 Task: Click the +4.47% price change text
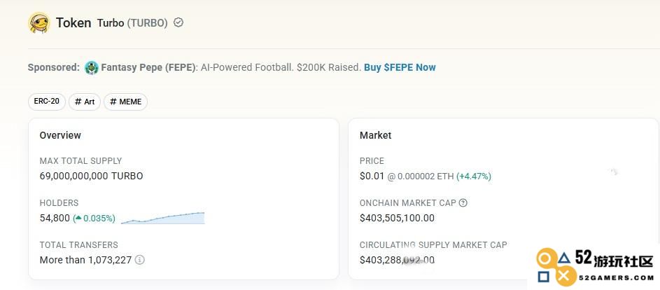tap(474, 177)
